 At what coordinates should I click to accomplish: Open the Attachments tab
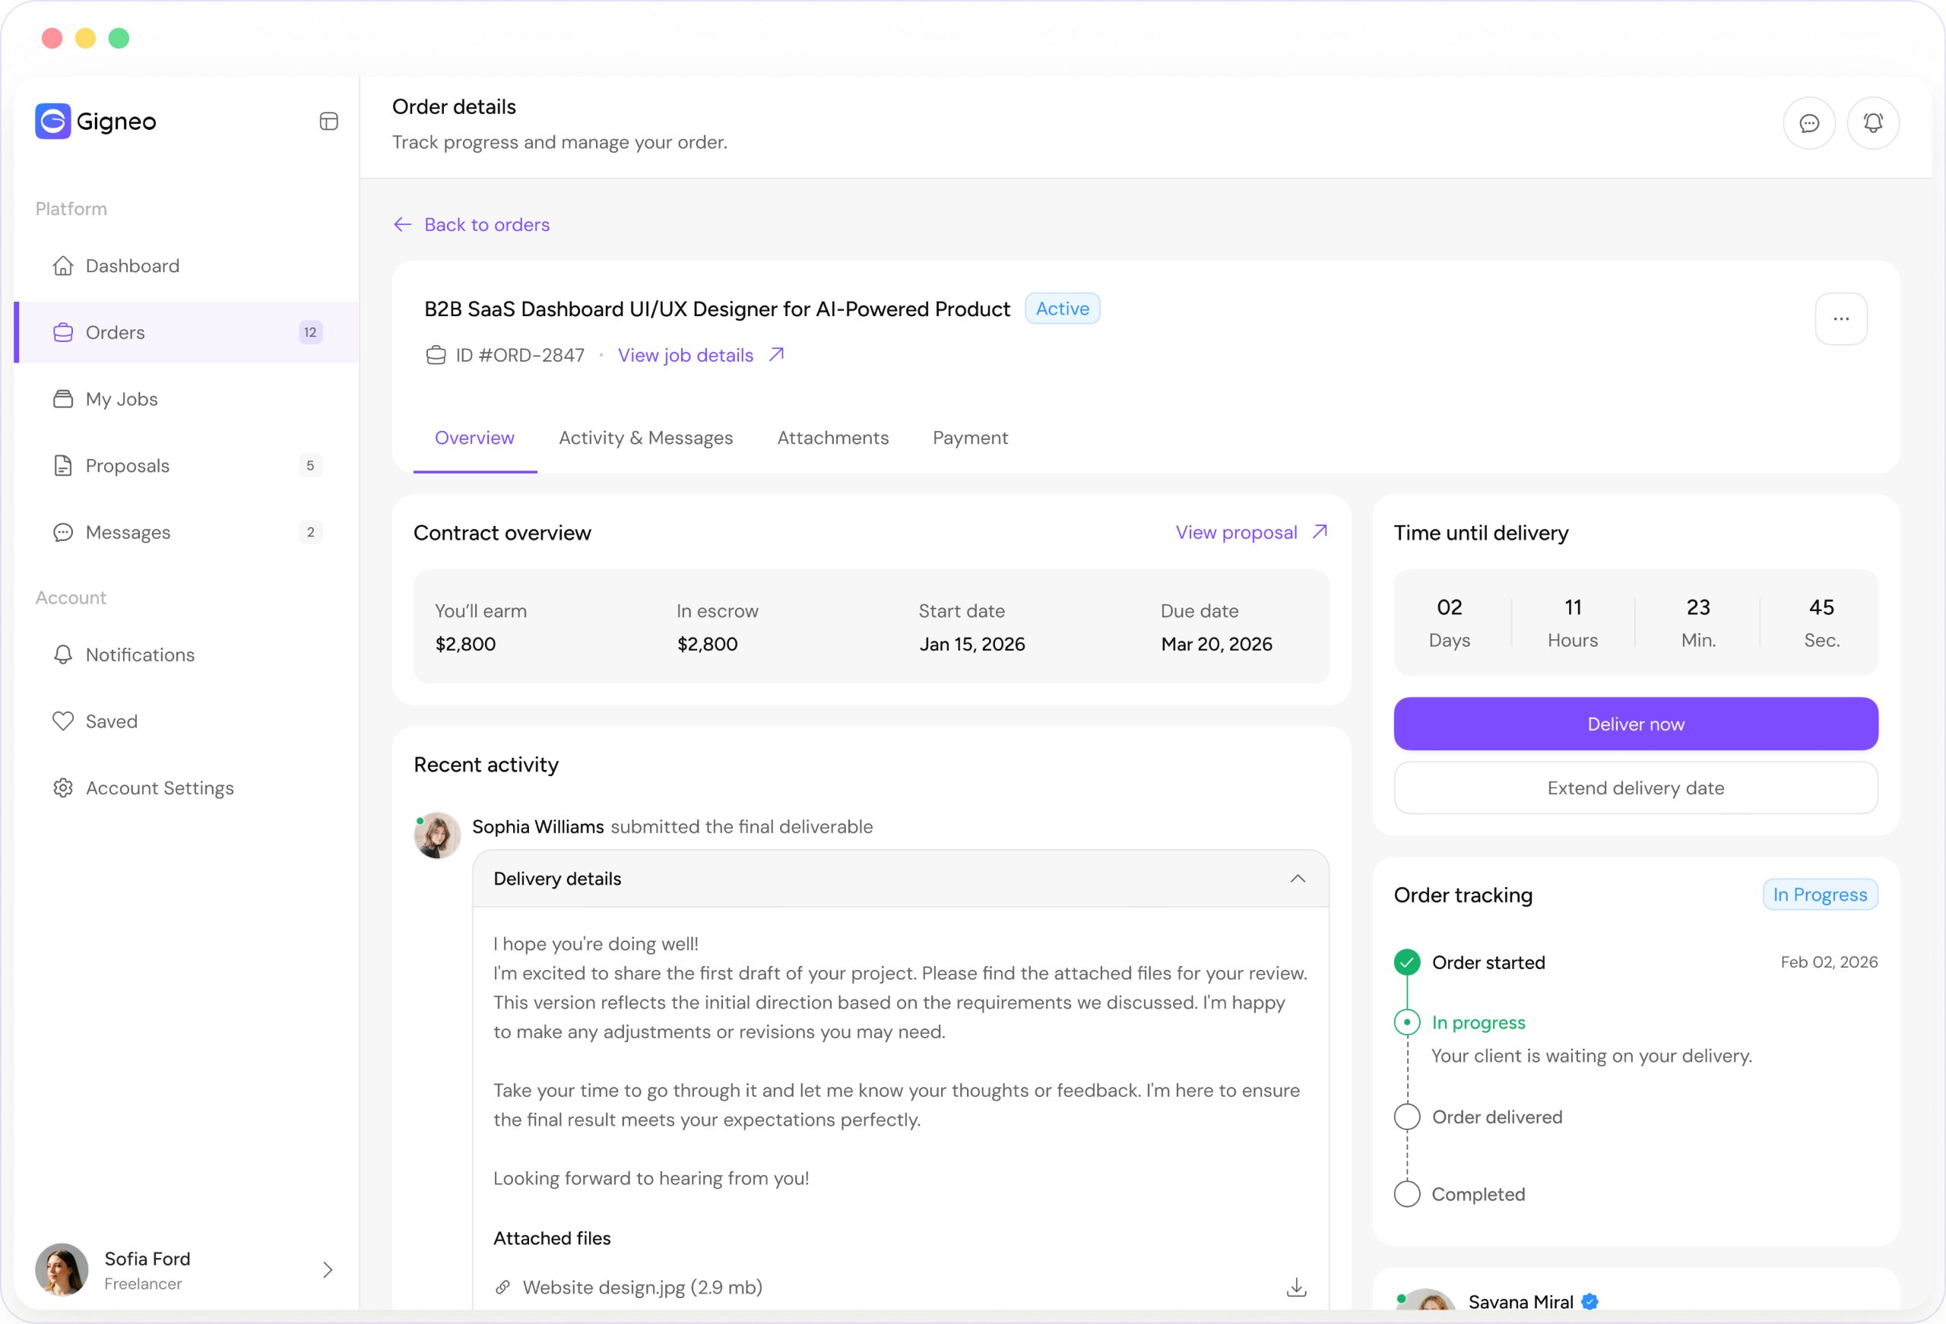pyautogui.click(x=833, y=438)
